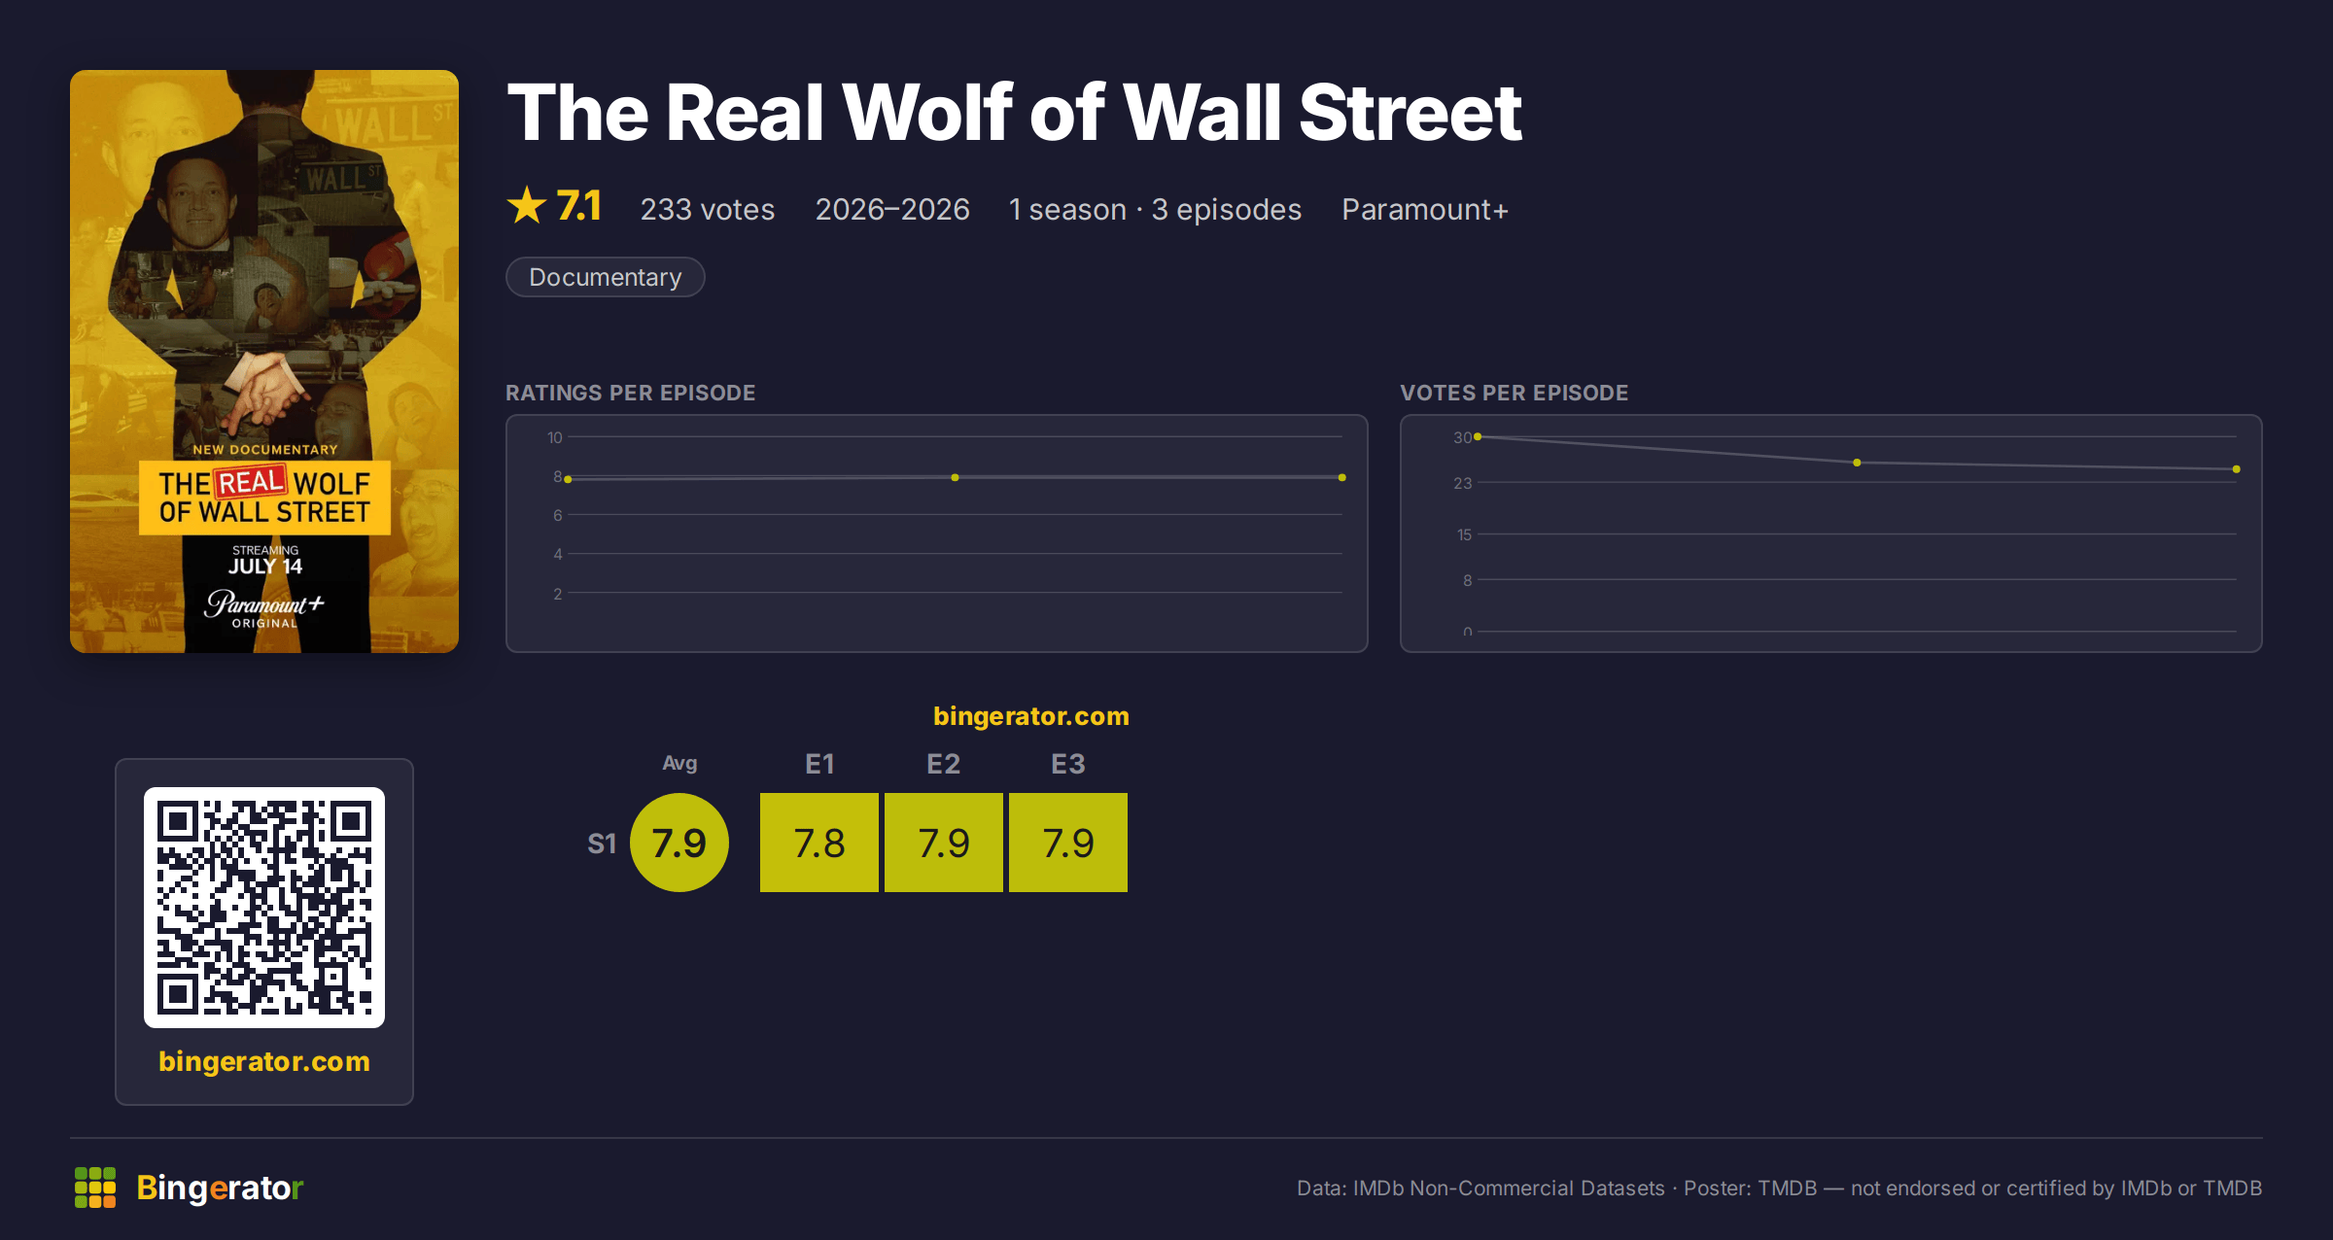Select the E3 rating tile
2333x1240 pixels.
click(x=1067, y=843)
